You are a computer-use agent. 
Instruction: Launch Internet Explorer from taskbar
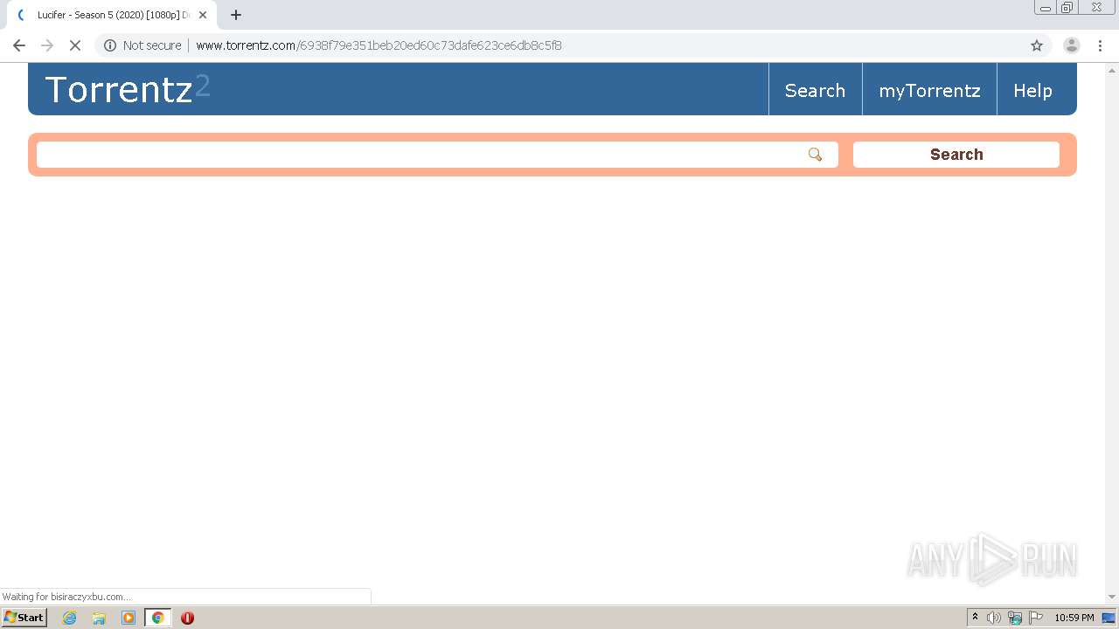tap(69, 618)
